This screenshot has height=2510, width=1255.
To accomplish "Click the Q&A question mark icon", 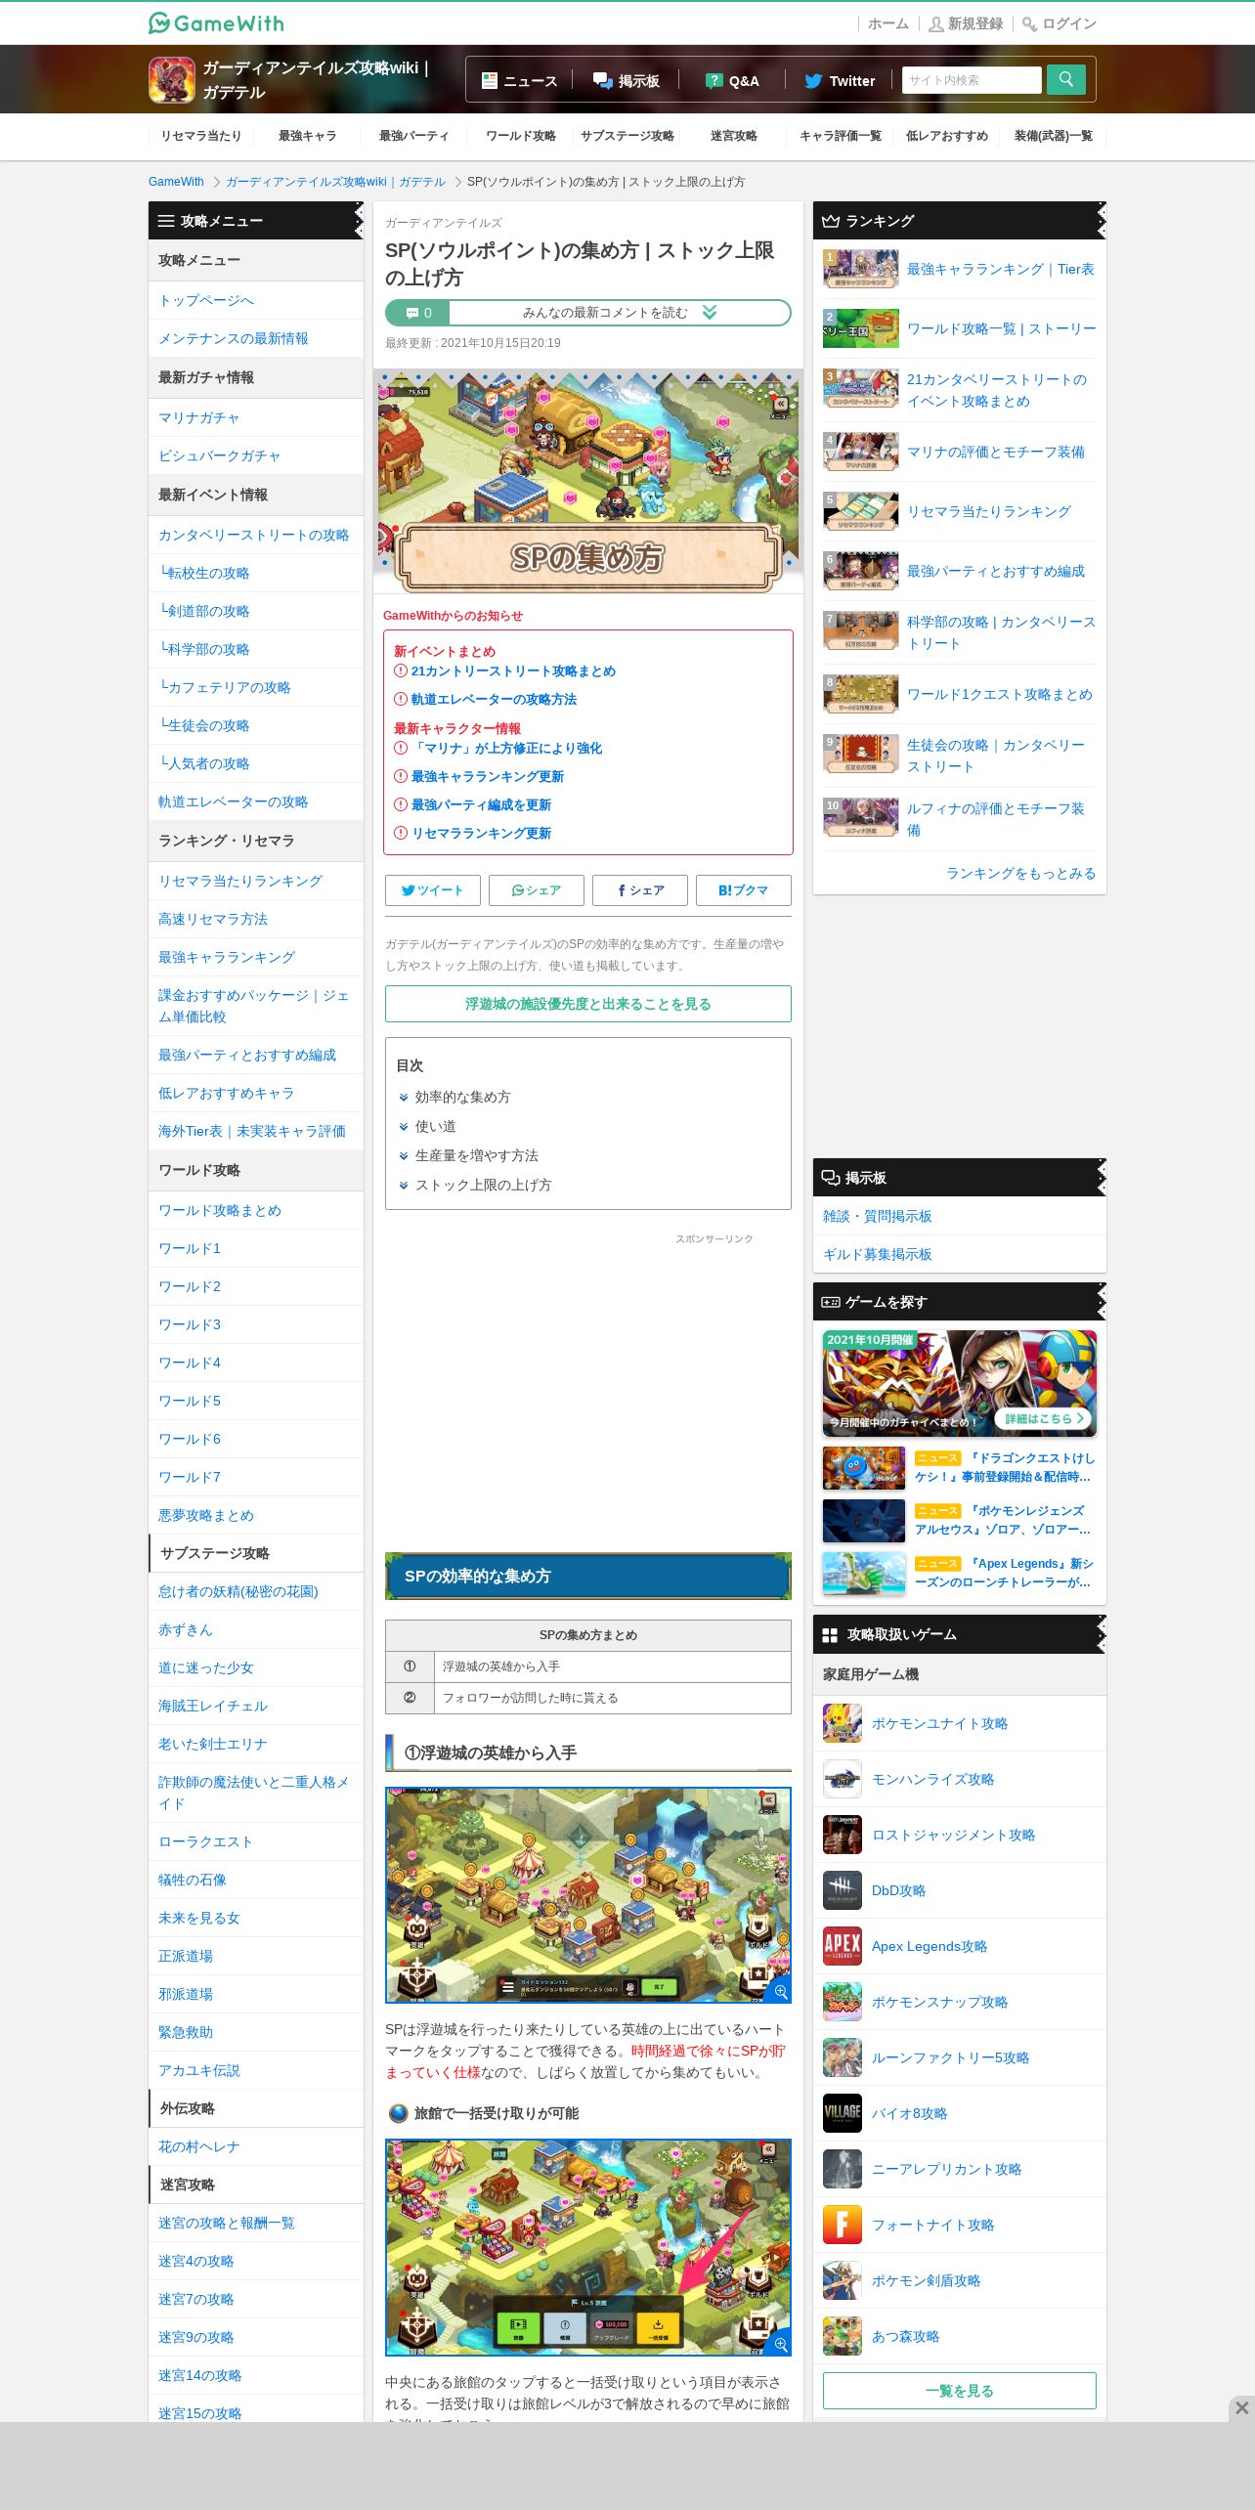I will (x=714, y=81).
